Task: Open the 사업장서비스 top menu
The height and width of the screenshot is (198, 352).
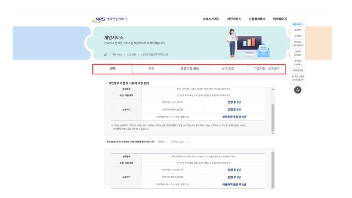Action: [257, 19]
